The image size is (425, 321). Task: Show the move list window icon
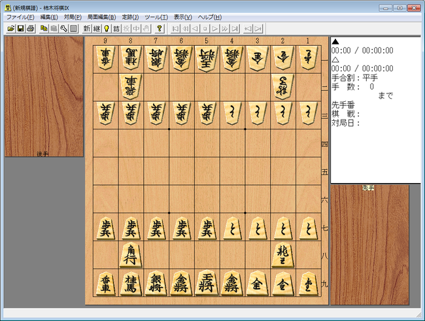point(73,29)
